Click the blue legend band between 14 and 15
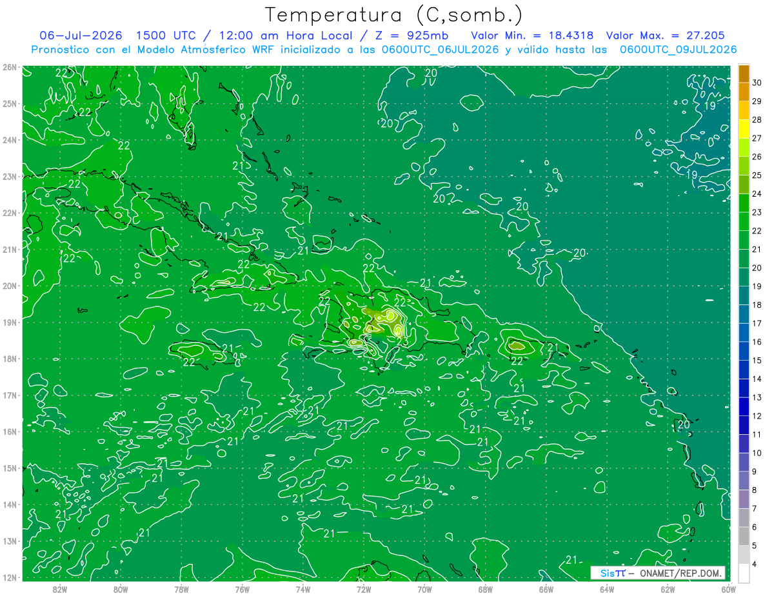This screenshot has width=774, height=598. (744, 370)
